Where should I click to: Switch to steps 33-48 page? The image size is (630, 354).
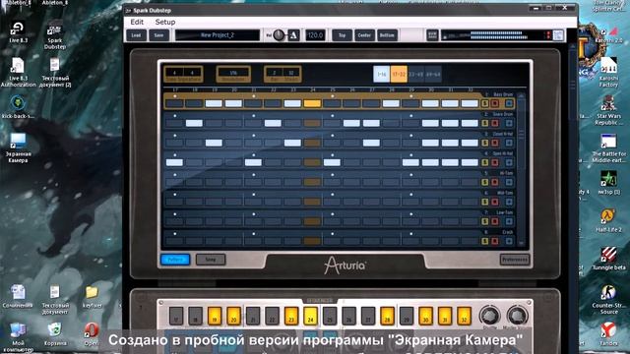point(415,75)
